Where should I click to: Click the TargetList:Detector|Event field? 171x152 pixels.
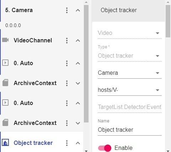[130, 107]
